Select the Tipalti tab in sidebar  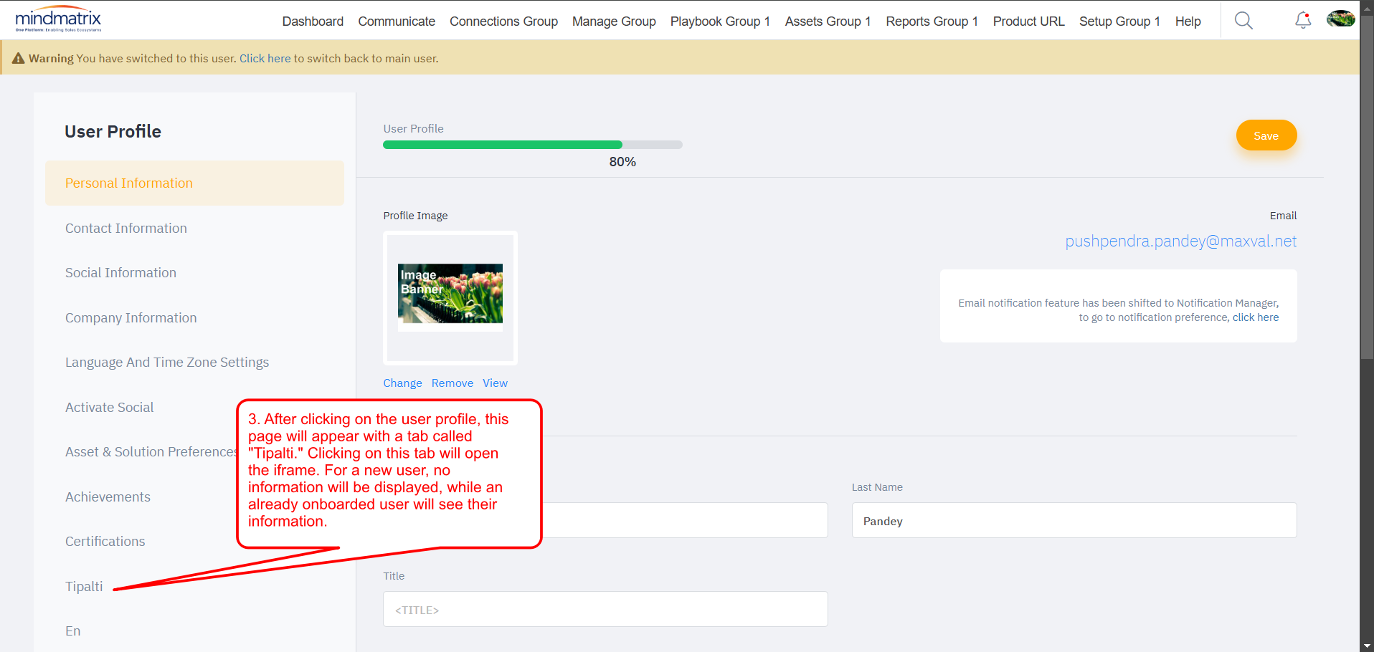84,586
